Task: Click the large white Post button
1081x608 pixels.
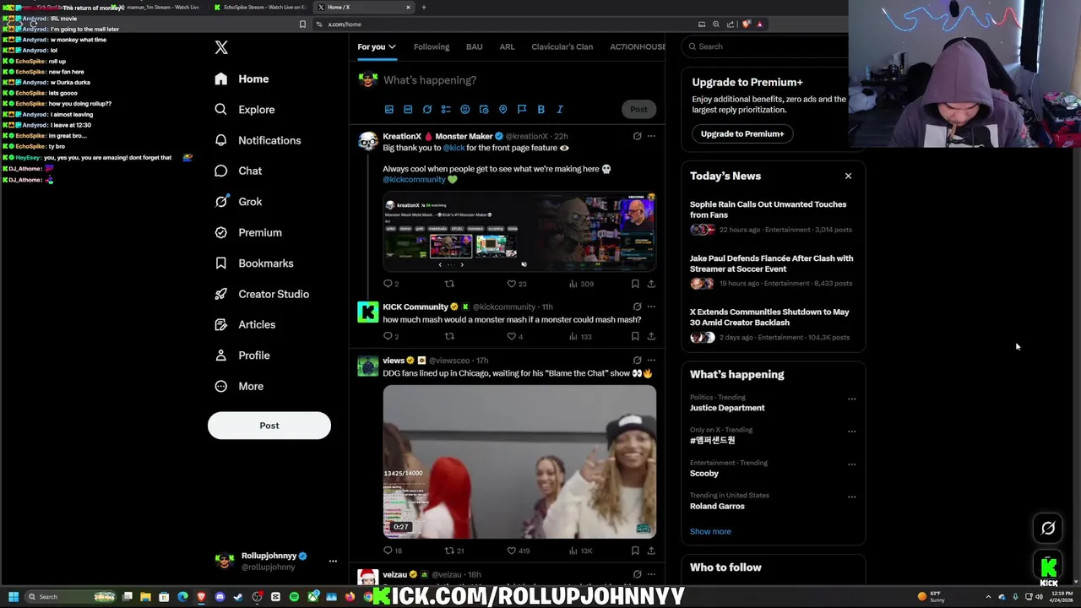Action: (x=269, y=426)
